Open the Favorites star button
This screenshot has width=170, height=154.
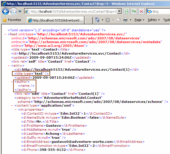coord(12,20)
